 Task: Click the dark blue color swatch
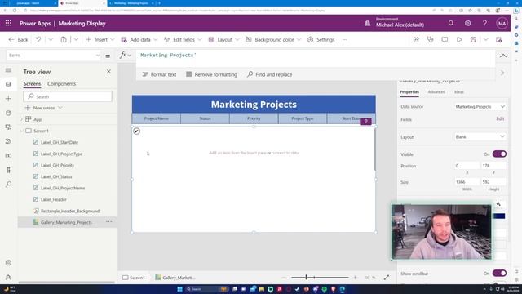(x=499, y=216)
